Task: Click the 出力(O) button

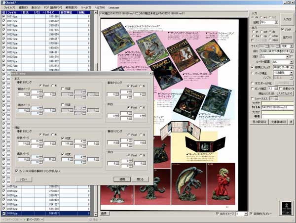Action: pyautogui.click(x=287, y=38)
